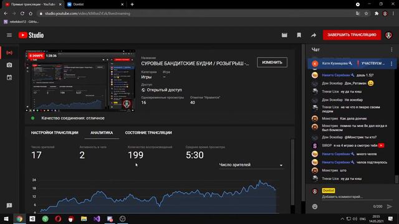Image resolution: width=399 pixels, height=224 pixels.
Task: Open the channel account avatar
Action: coord(388,35)
